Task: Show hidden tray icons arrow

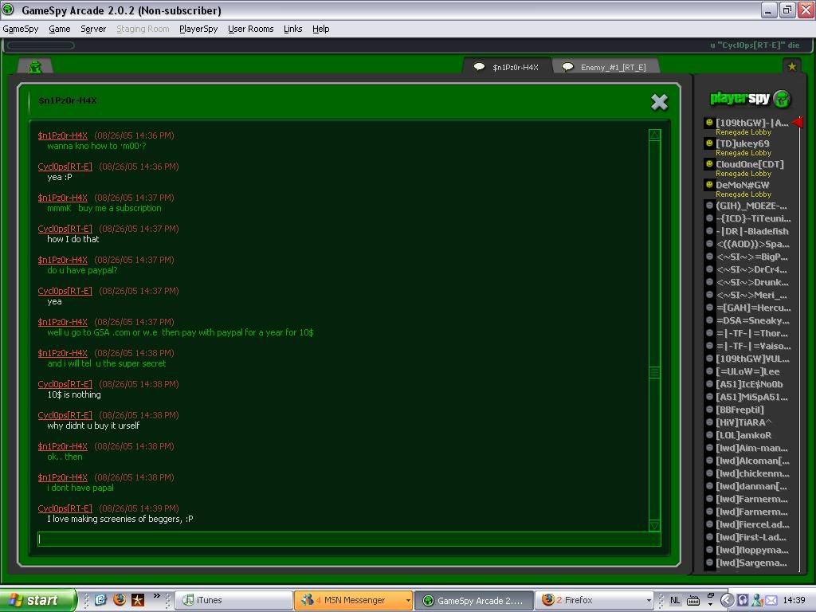Action: pos(727,600)
